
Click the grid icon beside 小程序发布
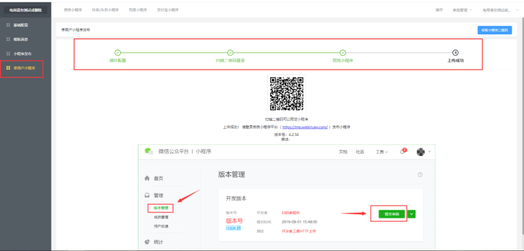click(8, 53)
